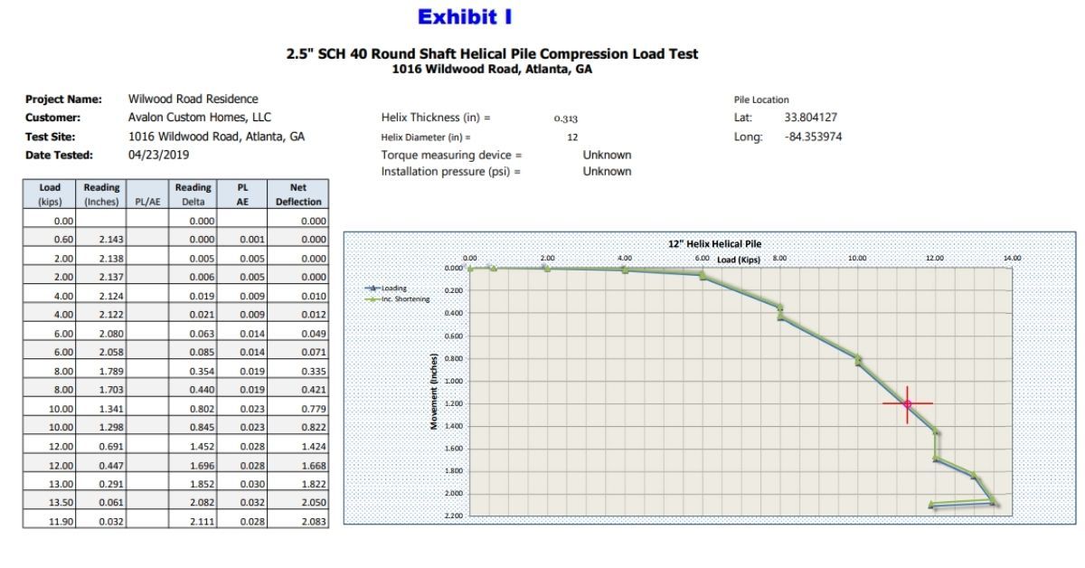The width and height of the screenshot is (1085, 568).
Task: Click the red crosshair marker on the chart
Action: [x=908, y=404]
